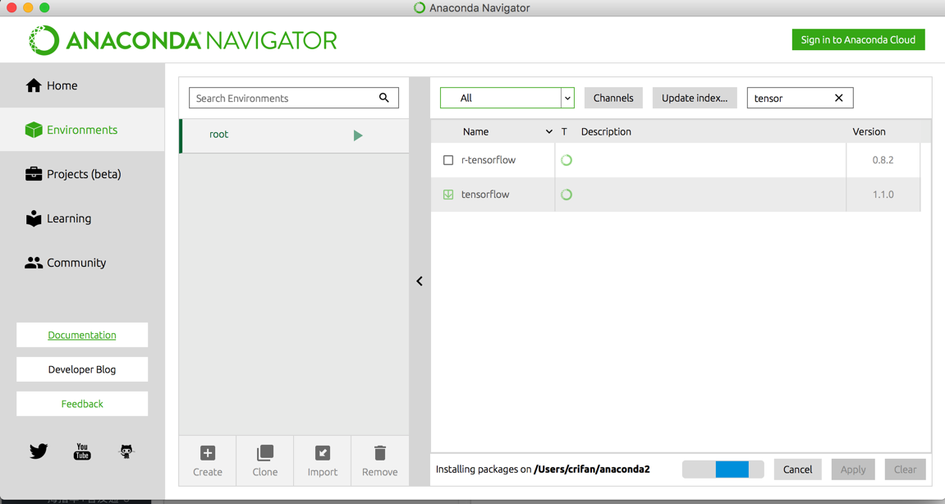Select the root environment row
This screenshot has height=504, width=945.
point(294,135)
